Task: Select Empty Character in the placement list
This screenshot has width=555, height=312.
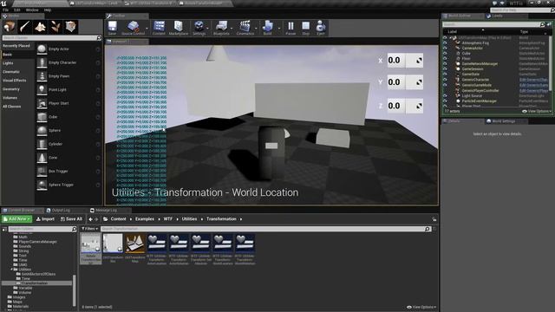Action: 69,62
